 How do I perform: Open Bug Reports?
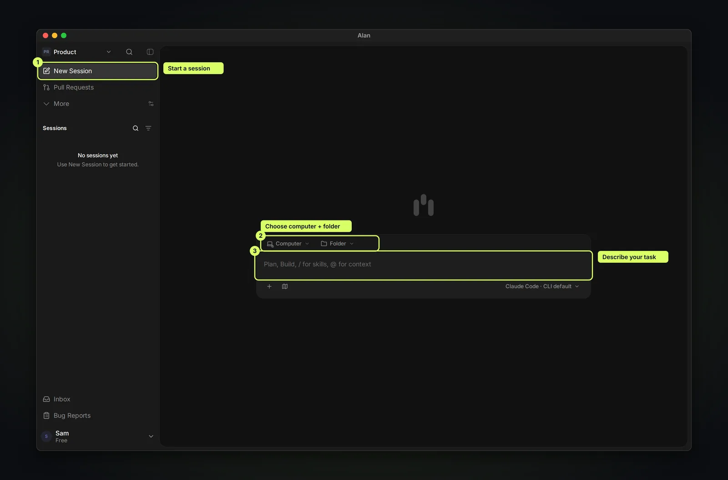(x=98, y=415)
